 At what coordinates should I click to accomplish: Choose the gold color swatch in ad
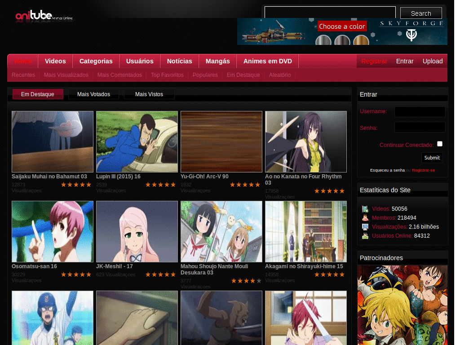coord(361,40)
